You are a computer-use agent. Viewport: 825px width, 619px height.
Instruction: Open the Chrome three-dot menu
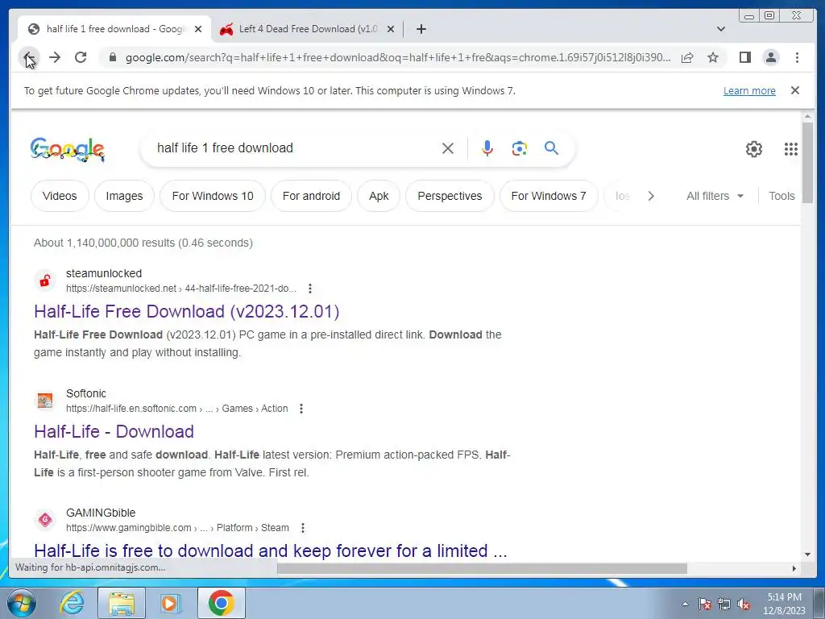click(x=797, y=57)
